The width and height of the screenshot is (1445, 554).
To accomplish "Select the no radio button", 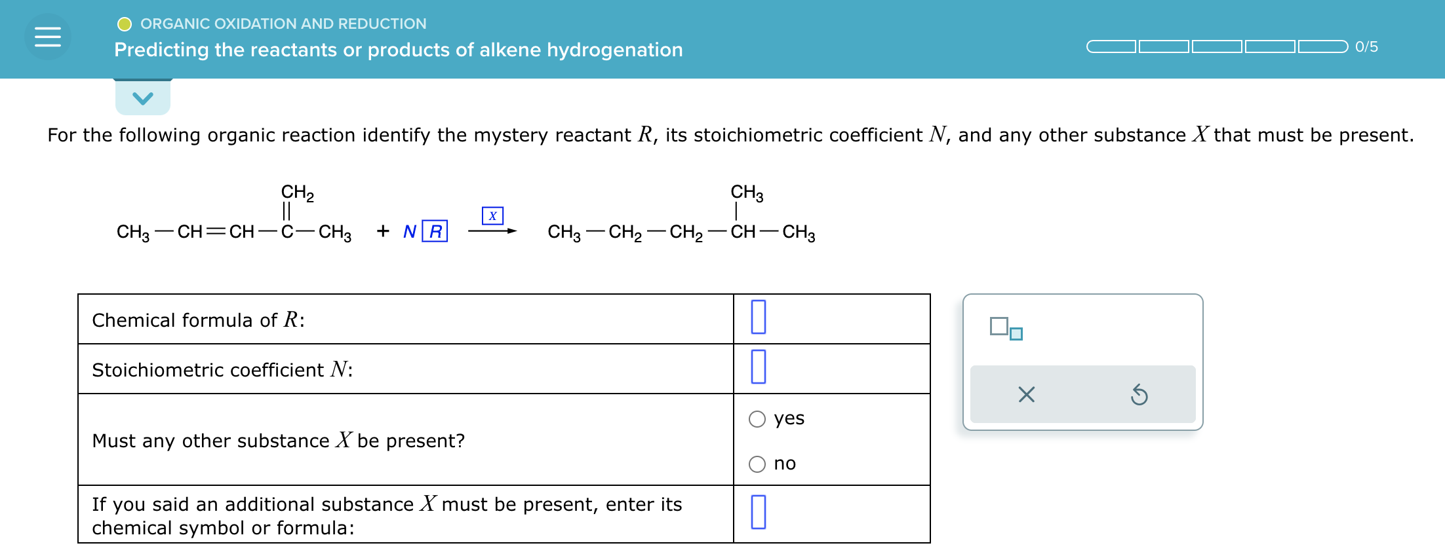I will pos(758,464).
